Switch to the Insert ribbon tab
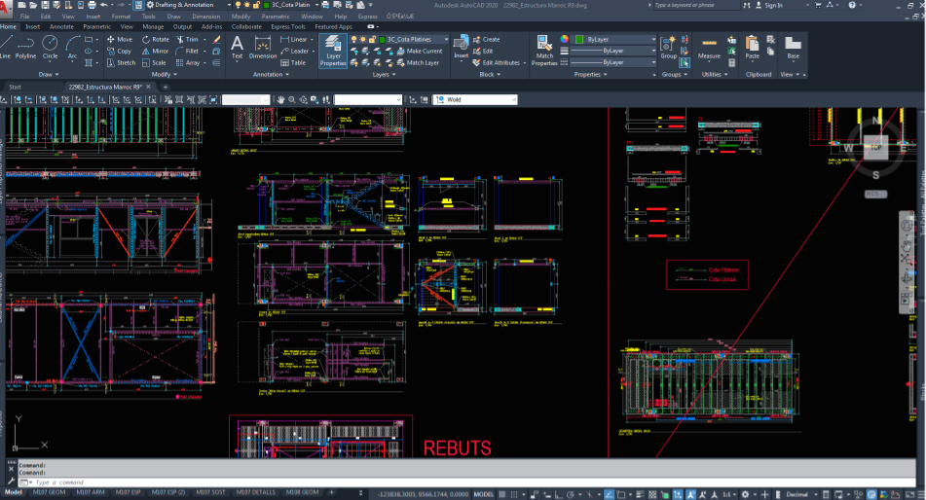The height and width of the screenshot is (500, 926). click(32, 26)
